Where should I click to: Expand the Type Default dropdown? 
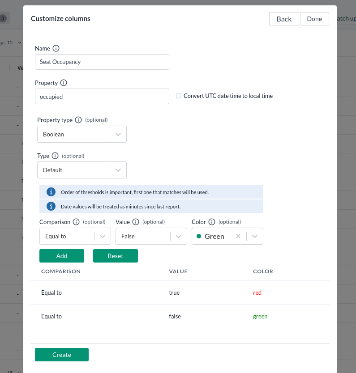pyautogui.click(x=82, y=170)
